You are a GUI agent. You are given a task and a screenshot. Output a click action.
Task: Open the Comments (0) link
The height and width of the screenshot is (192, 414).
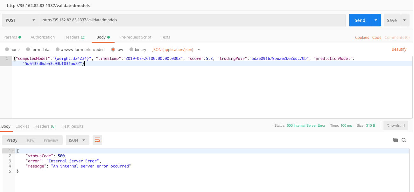tap(397, 38)
